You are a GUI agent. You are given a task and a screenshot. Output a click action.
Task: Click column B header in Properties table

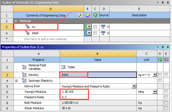coord(98,54)
